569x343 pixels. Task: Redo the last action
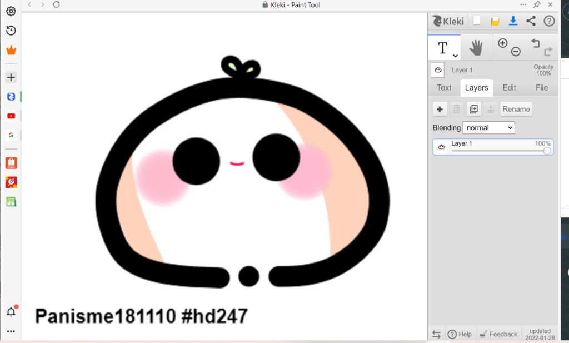click(548, 52)
